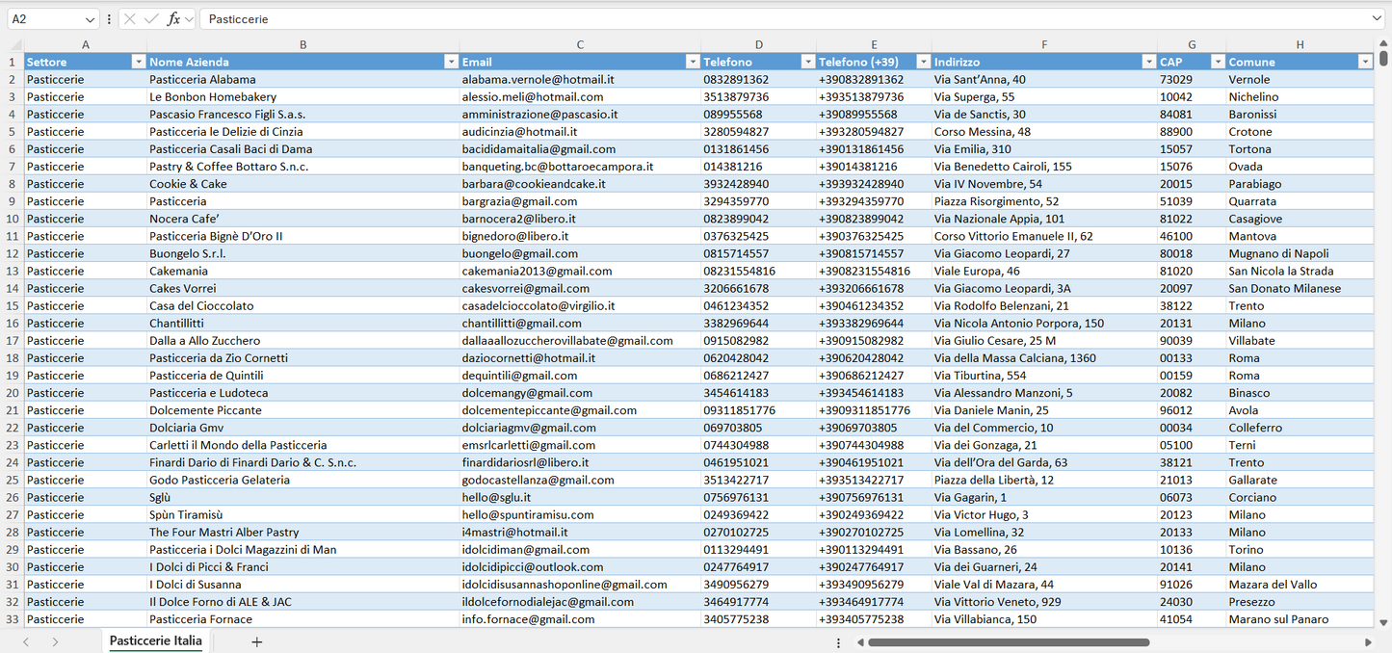Open the Email column filter
1392x653 pixels.
coord(692,62)
